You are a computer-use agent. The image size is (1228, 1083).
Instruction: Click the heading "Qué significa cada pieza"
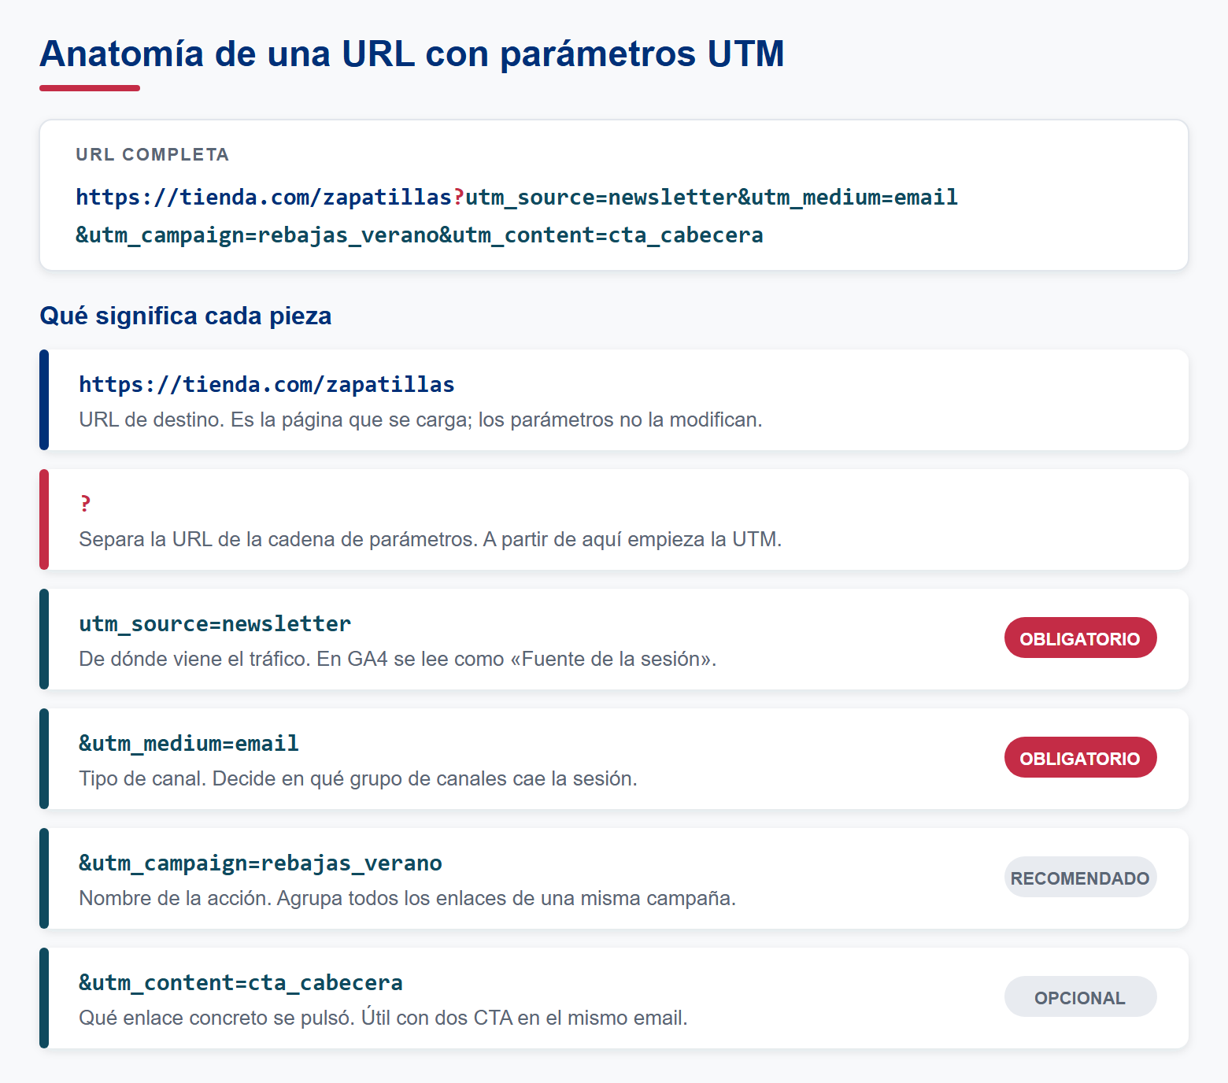(x=185, y=316)
